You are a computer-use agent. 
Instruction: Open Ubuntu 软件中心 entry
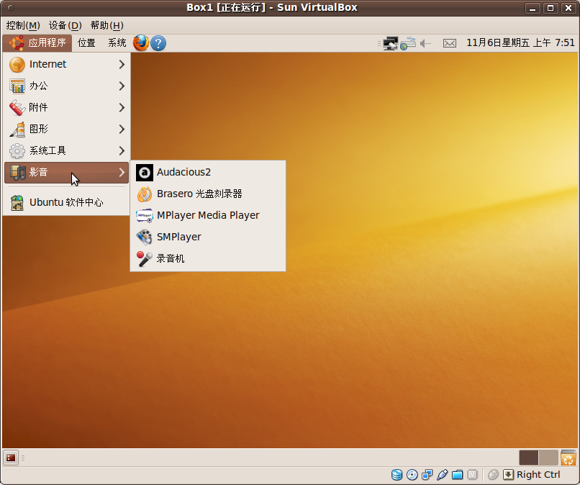click(67, 202)
